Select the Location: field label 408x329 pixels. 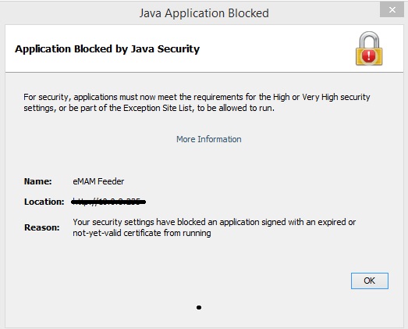(44, 202)
